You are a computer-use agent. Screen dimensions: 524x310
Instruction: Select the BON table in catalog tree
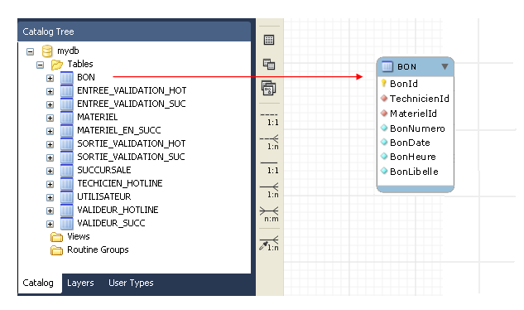pyautogui.click(x=86, y=77)
